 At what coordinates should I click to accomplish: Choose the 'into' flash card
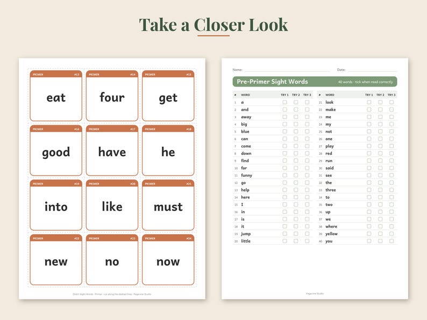click(56, 205)
